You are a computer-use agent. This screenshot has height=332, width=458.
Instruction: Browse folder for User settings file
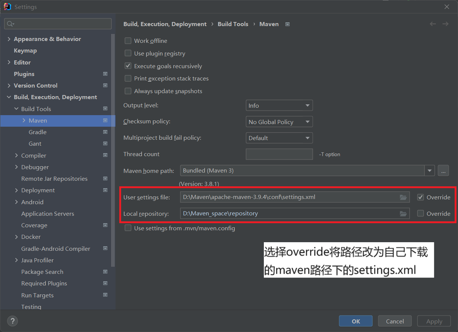(x=403, y=197)
